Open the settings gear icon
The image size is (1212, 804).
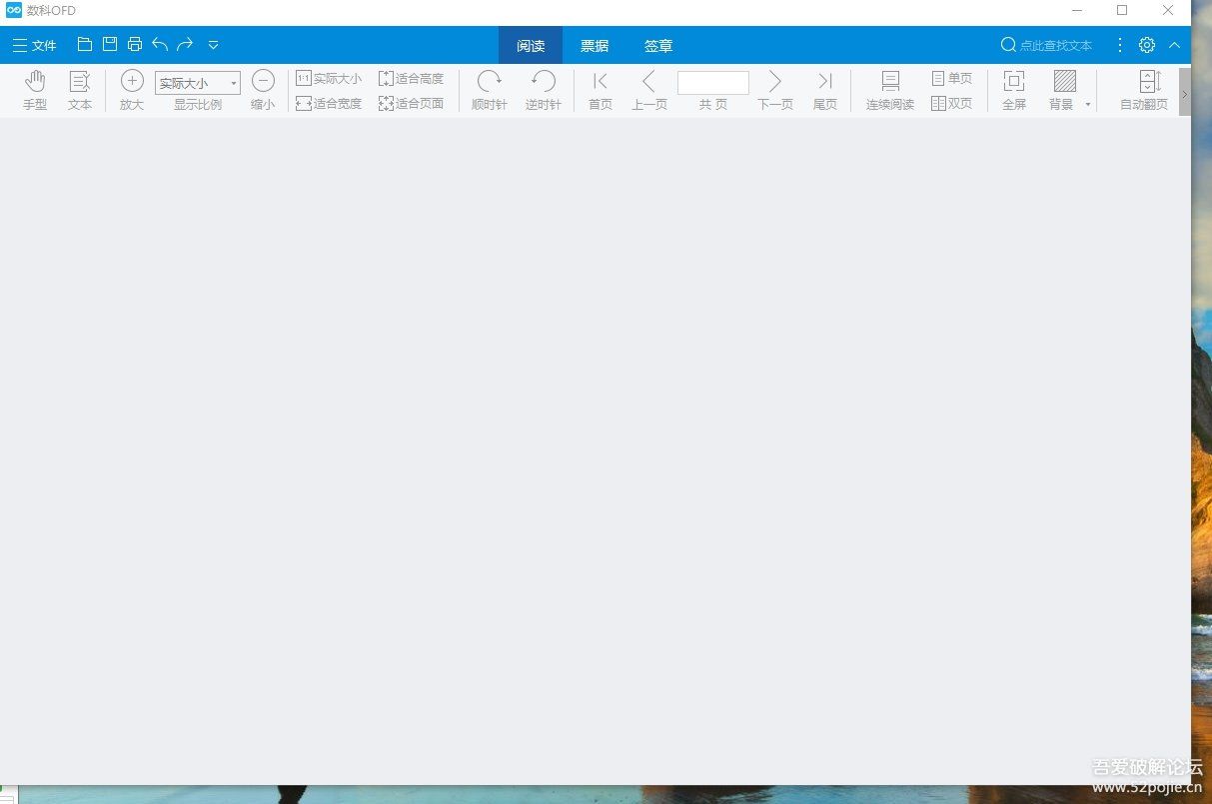coord(1147,45)
